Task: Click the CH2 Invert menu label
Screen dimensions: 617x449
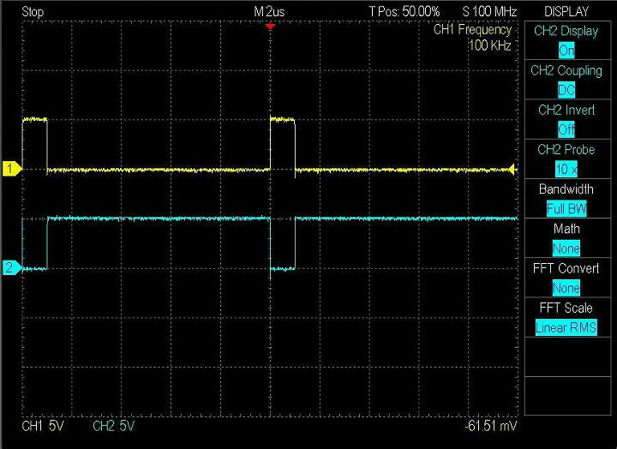Action: point(566,111)
